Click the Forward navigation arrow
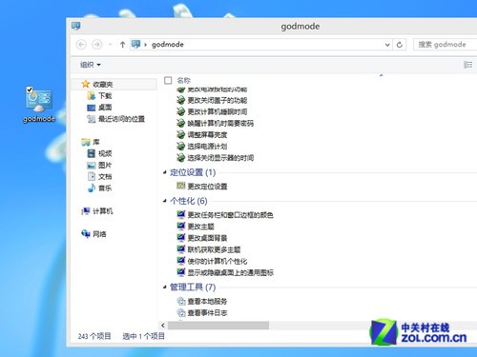The image size is (477, 357). [97, 45]
